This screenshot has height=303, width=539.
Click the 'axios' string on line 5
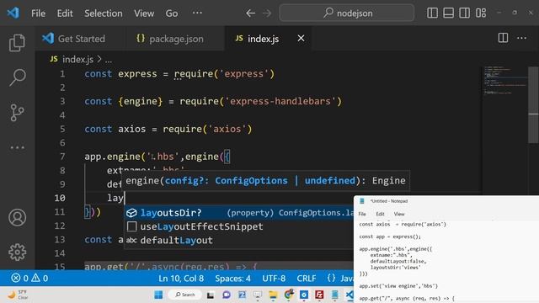[x=227, y=129]
